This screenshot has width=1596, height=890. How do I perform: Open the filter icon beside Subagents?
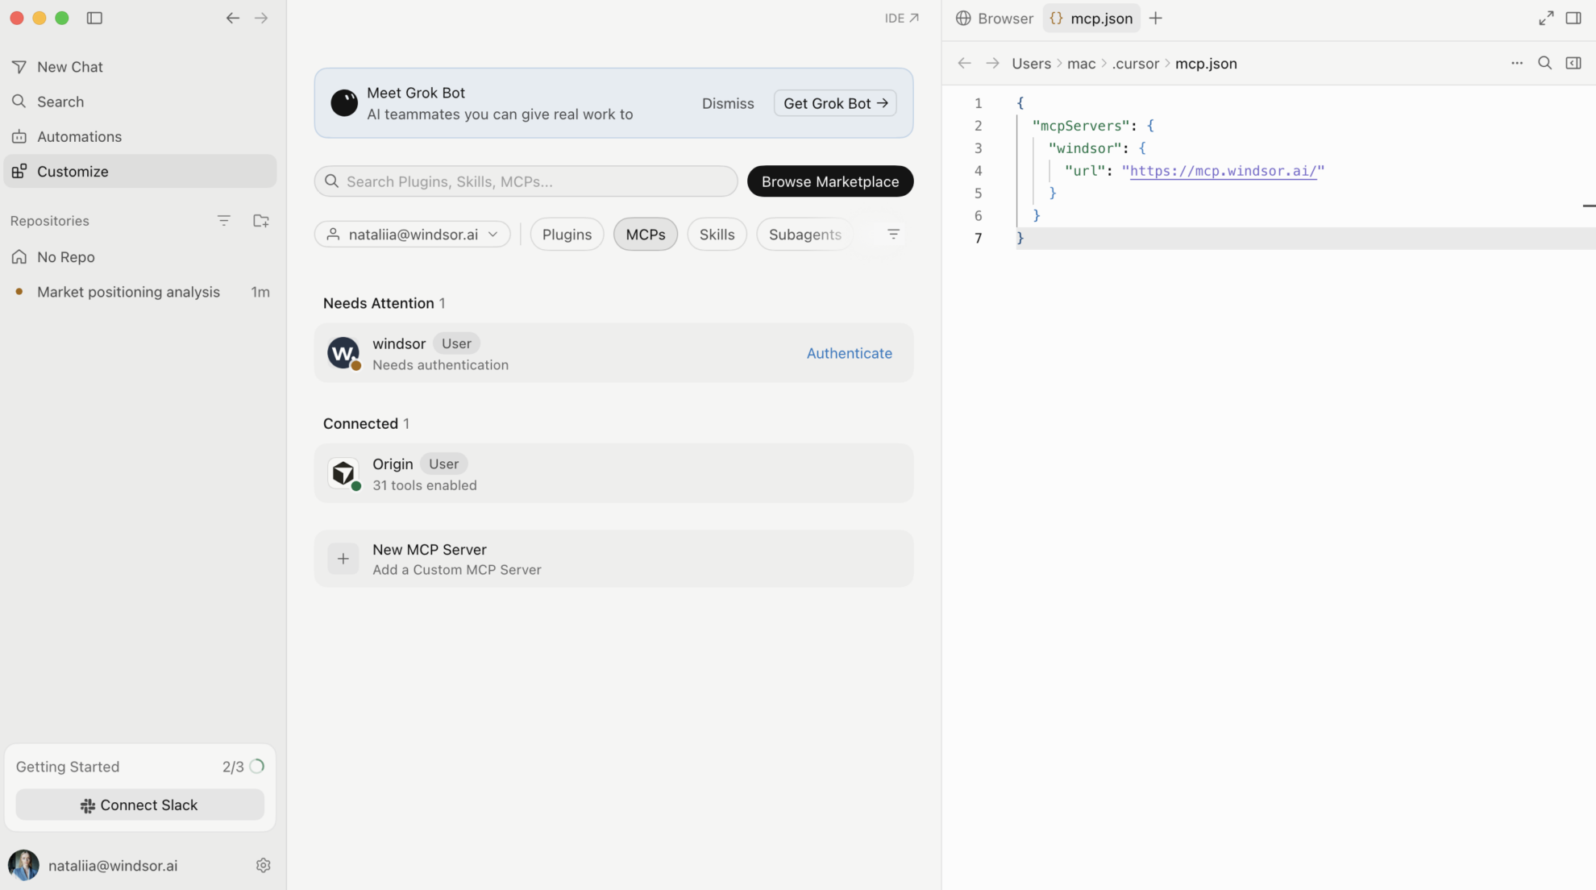click(893, 235)
